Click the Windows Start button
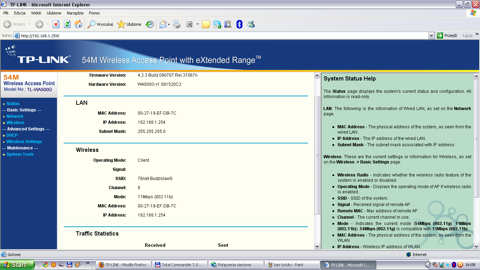Screen dimensions: 480x270 (x=17, y=265)
